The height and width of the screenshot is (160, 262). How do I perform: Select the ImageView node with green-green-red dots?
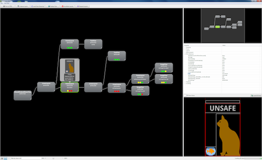[x=140, y=91]
